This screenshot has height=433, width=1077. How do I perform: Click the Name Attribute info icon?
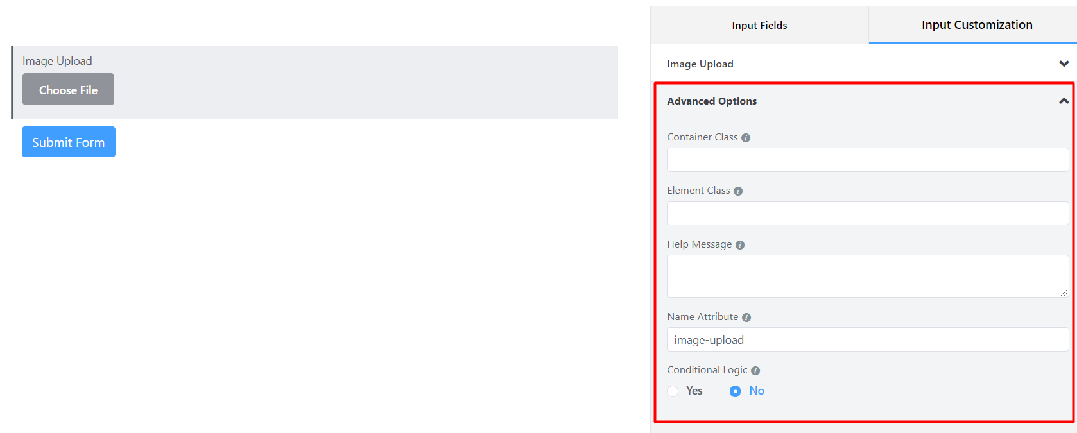[x=746, y=318]
